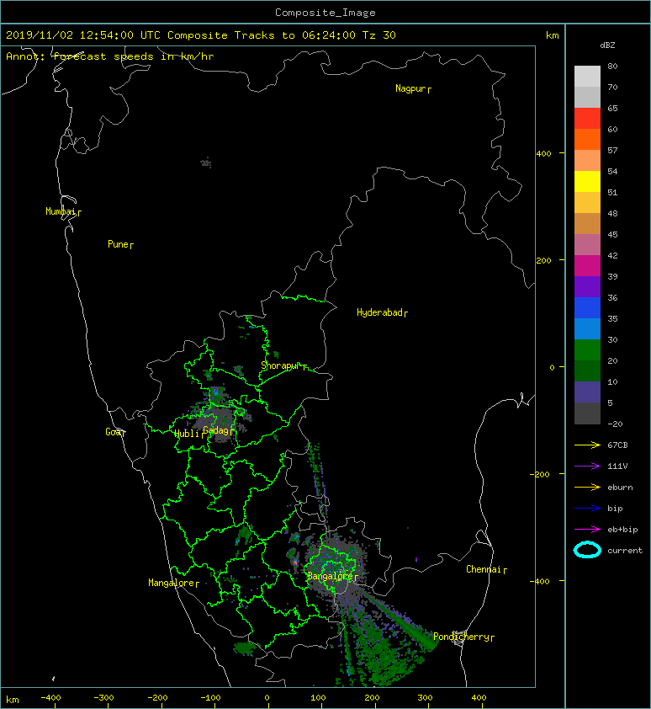The image size is (651, 709).
Task: Click the Chennai city label
Action: point(486,570)
